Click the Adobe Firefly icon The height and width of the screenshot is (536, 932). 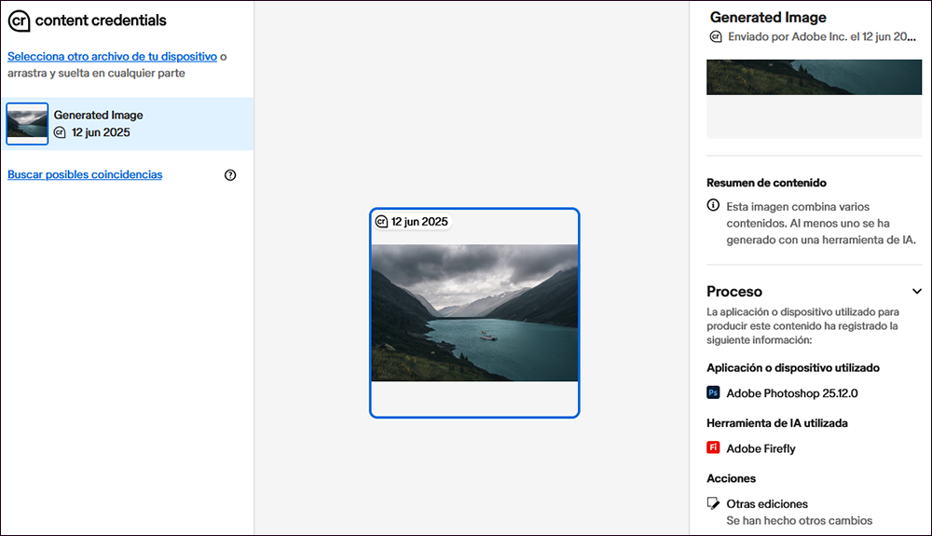coord(713,447)
